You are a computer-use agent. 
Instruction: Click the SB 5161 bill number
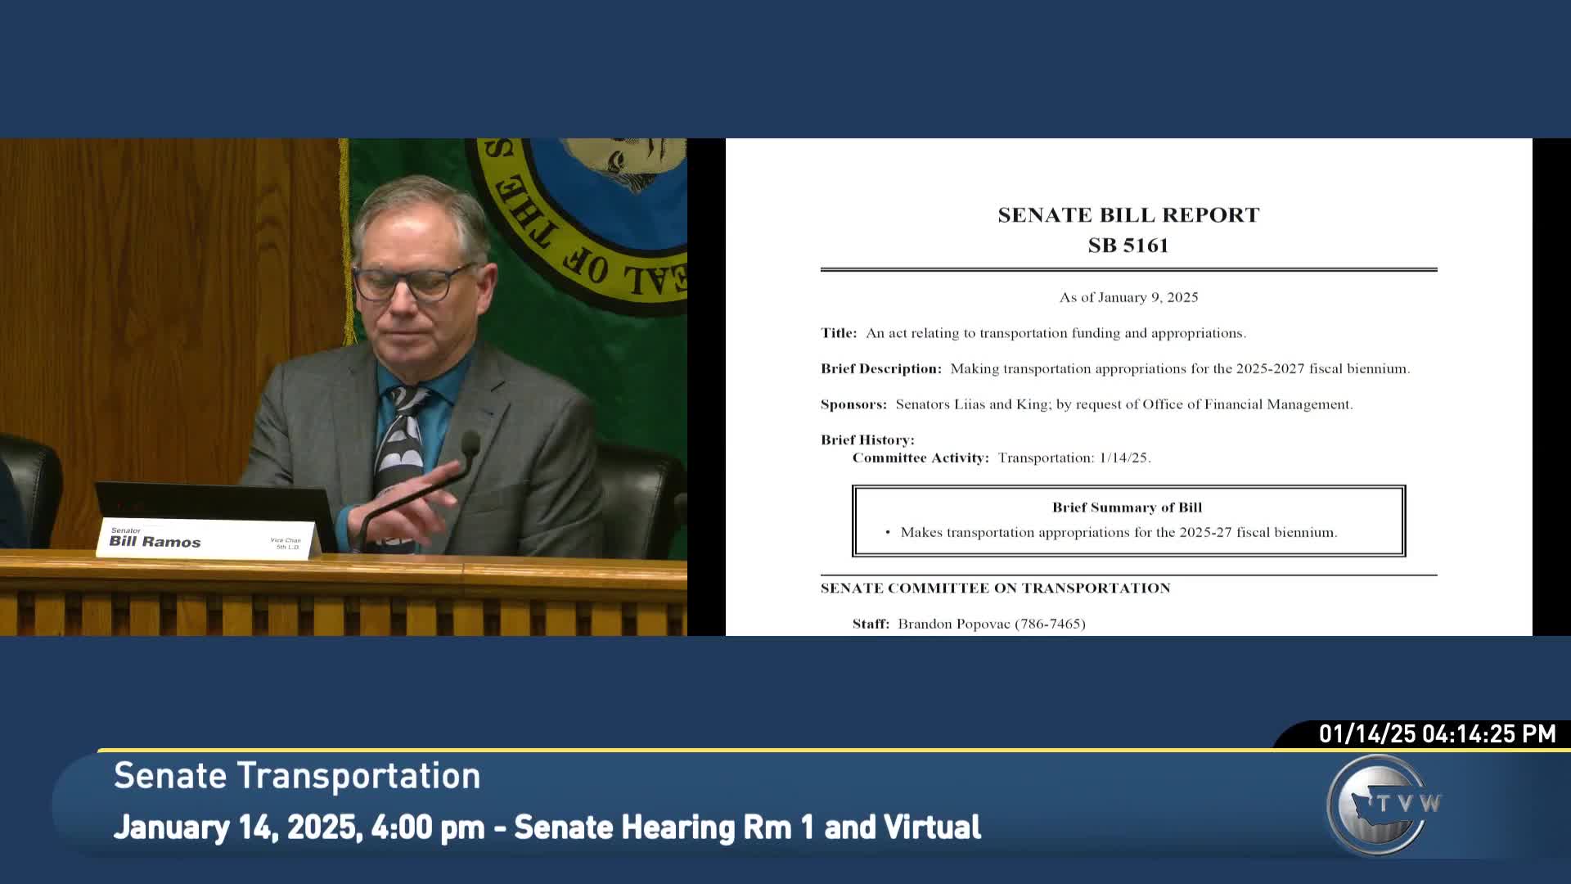(x=1128, y=246)
